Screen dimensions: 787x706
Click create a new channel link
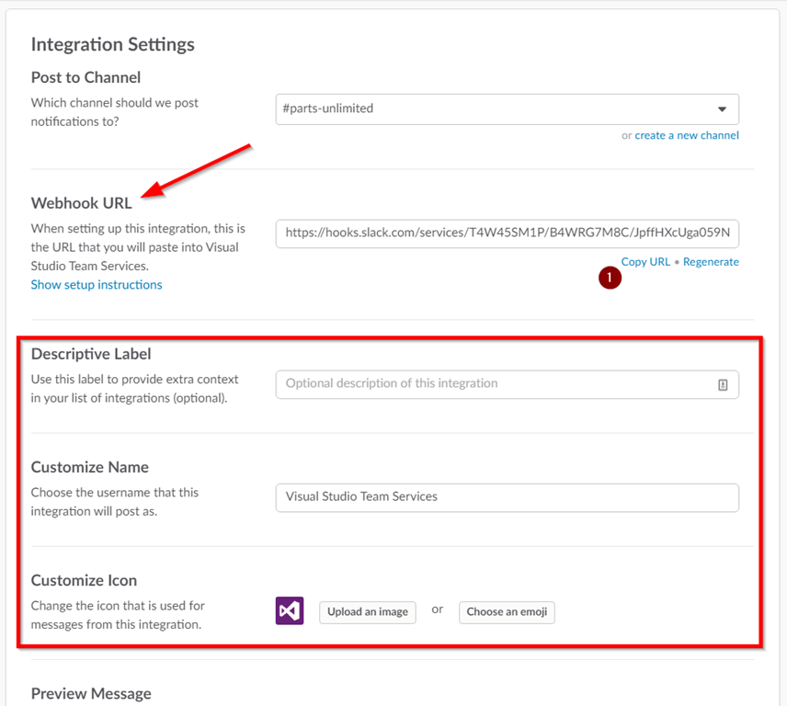click(687, 135)
